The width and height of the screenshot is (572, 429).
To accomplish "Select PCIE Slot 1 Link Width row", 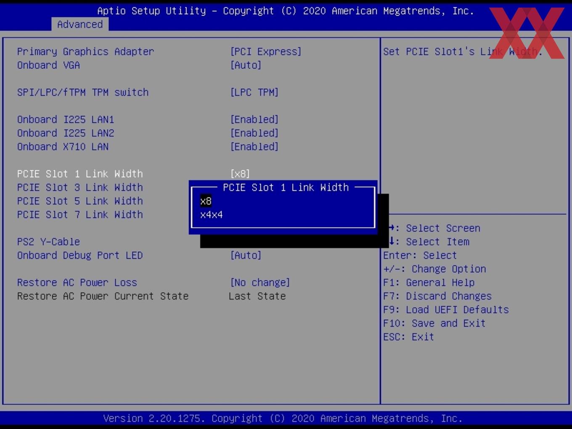I will pos(80,174).
